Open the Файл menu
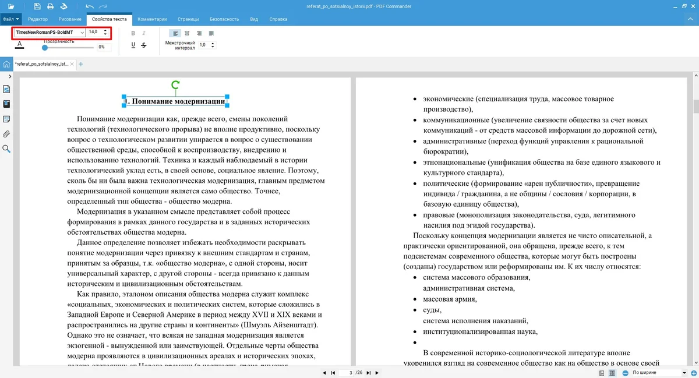The height and width of the screenshot is (378, 699). coord(10,19)
